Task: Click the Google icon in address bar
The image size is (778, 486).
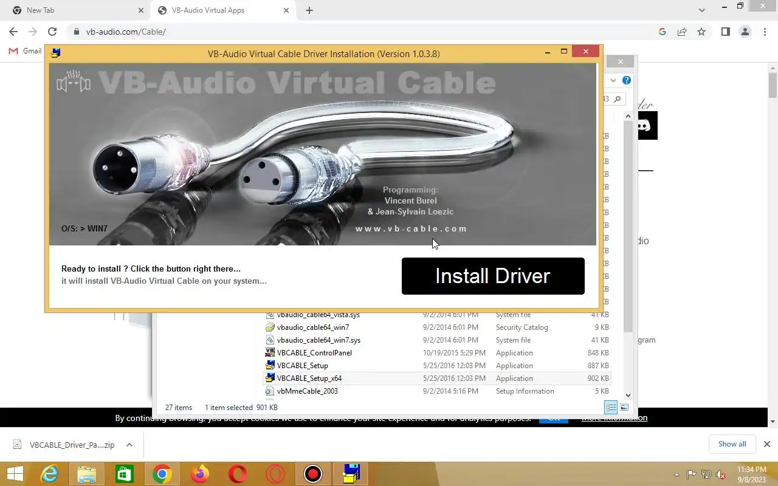Action: [663, 32]
